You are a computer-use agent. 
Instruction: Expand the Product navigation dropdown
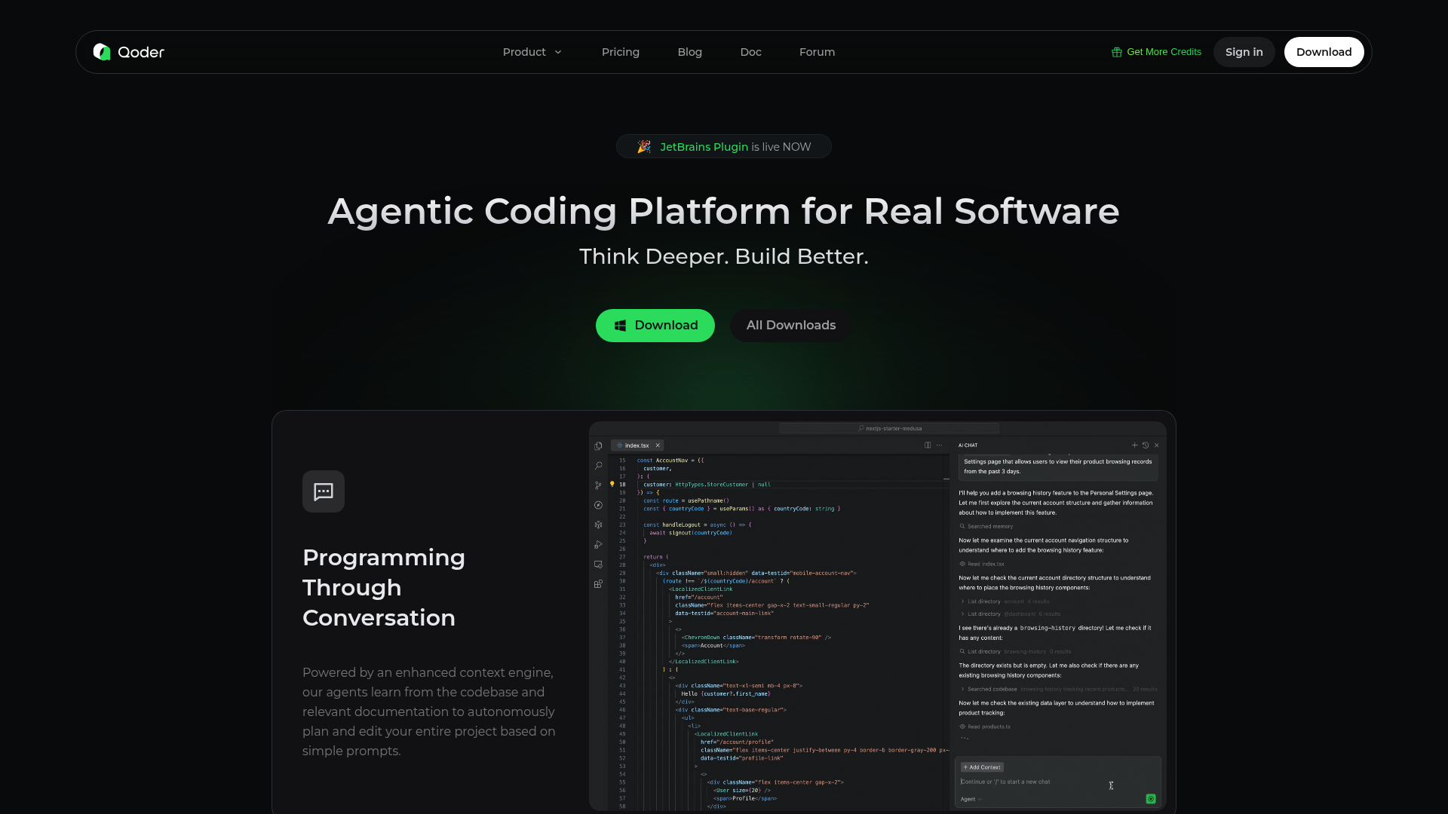coord(532,52)
